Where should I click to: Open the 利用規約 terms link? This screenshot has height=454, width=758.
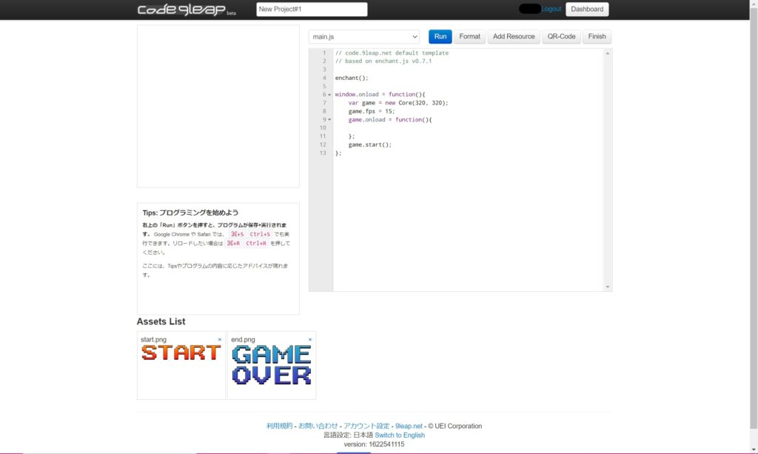(281, 426)
